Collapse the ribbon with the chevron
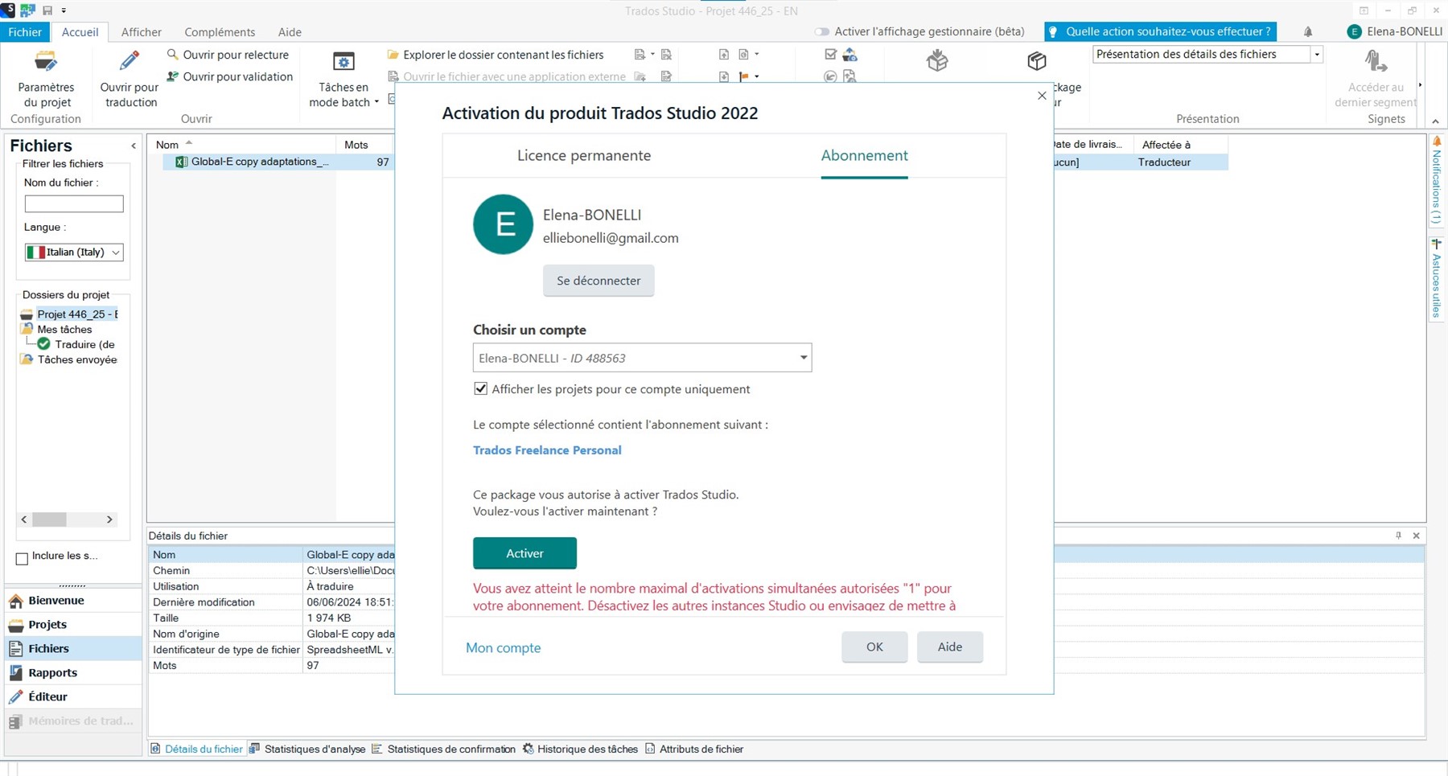The width and height of the screenshot is (1448, 776). point(1435,121)
